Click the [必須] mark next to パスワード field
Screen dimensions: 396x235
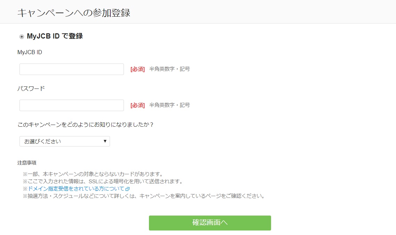click(138, 105)
